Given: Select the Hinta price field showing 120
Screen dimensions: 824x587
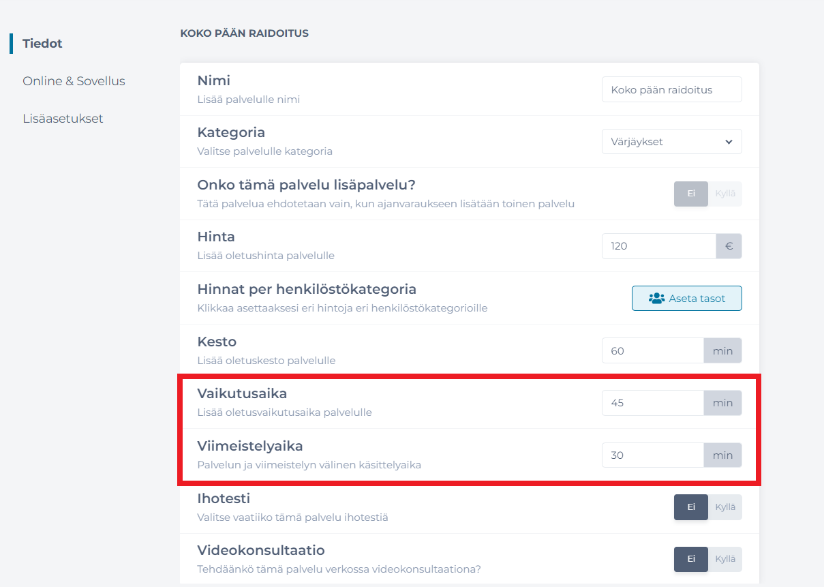Looking at the screenshot, I should coord(658,245).
